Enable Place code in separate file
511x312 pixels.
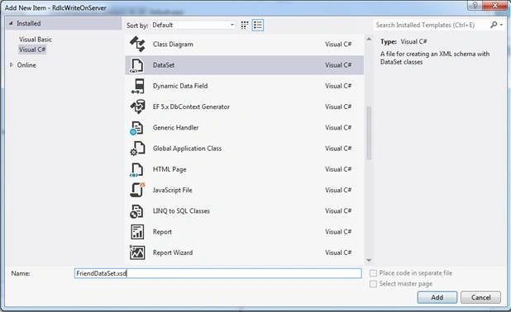pyautogui.click(x=373, y=273)
